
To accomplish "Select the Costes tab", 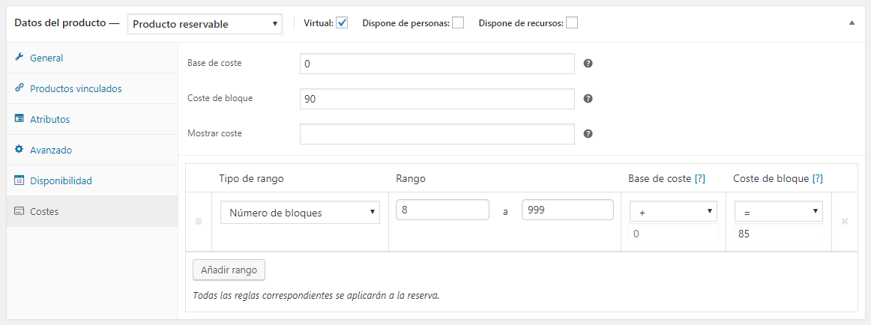I will click(92, 211).
